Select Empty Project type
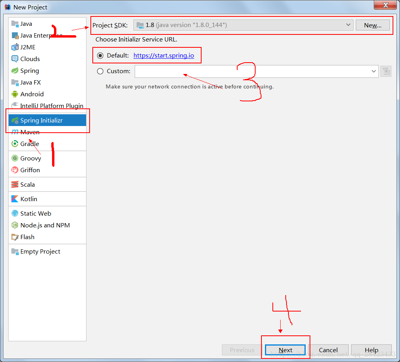400x362 pixels. (x=47, y=252)
